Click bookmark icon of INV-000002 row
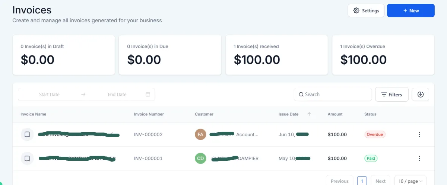 coord(27,135)
